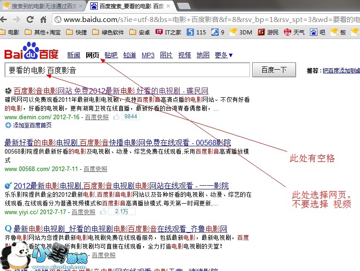Select the 图片 search category
The width and height of the screenshot is (360, 271).
pyautogui.click(x=166, y=55)
